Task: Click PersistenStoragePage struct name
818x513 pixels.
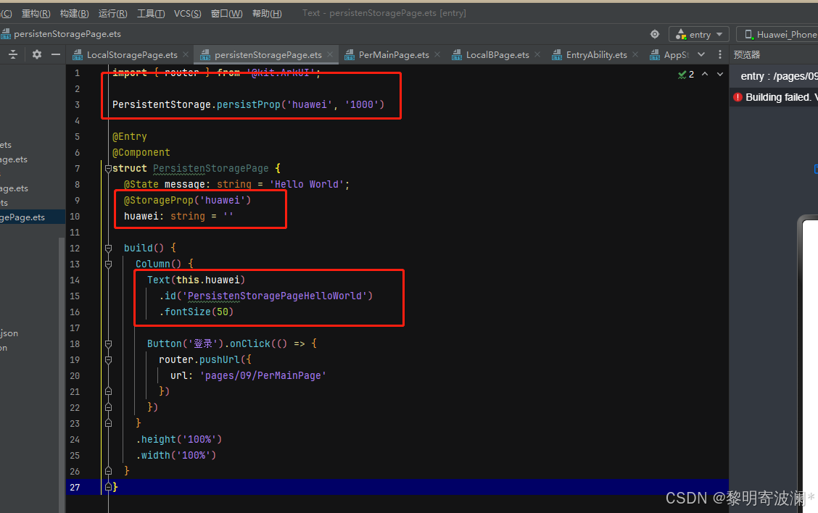Action: [x=211, y=168]
